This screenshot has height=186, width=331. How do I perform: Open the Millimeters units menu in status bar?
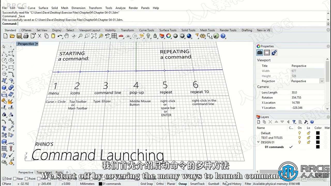tap(87, 184)
